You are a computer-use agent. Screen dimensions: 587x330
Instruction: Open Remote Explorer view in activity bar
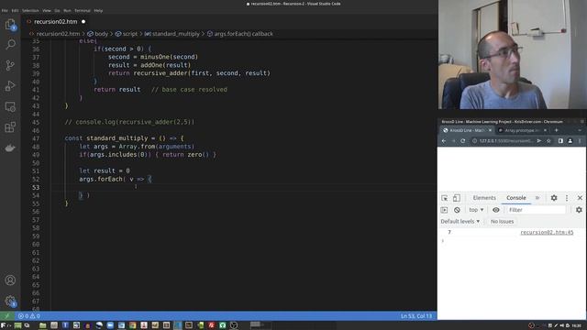click(x=10, y=107)
